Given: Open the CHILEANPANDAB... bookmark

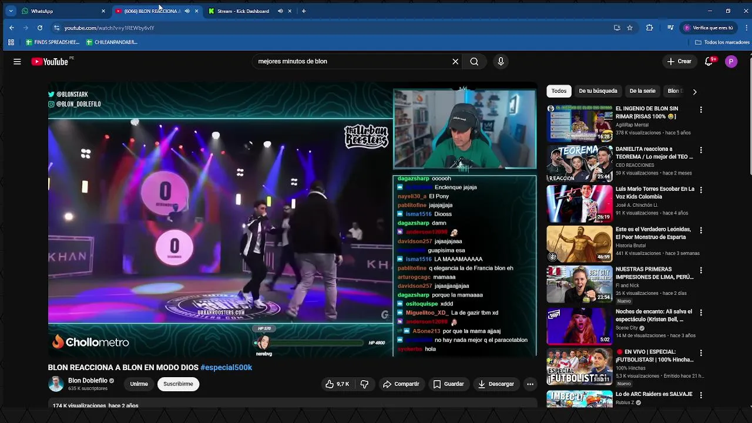Looking at the screenshot, I should 112,42.
